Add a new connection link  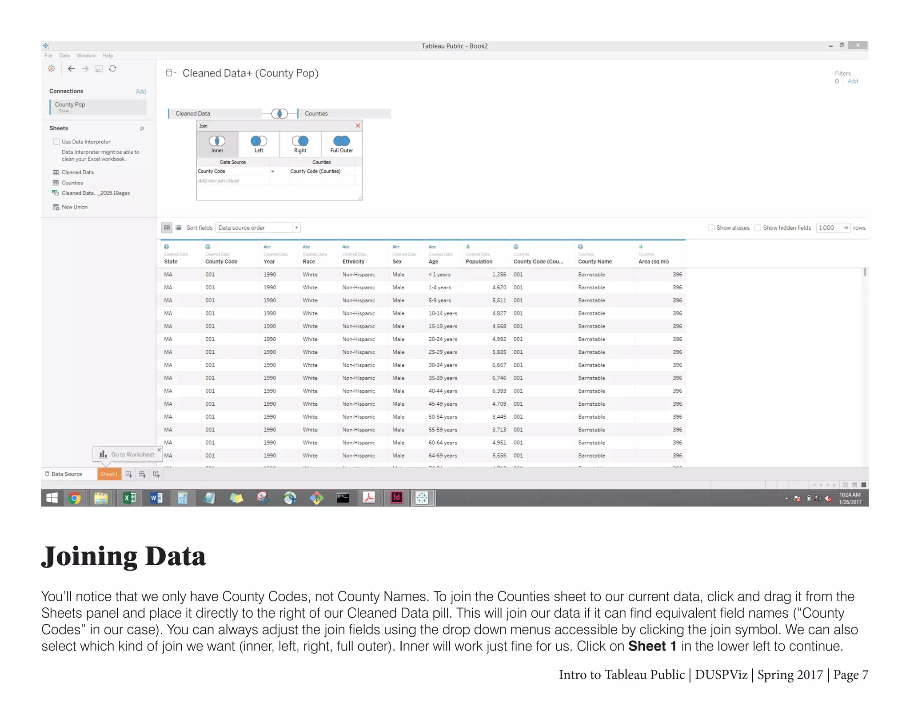coord(141,92)
